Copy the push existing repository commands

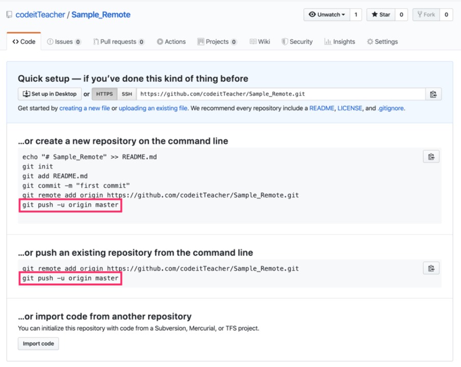[431, 268]
